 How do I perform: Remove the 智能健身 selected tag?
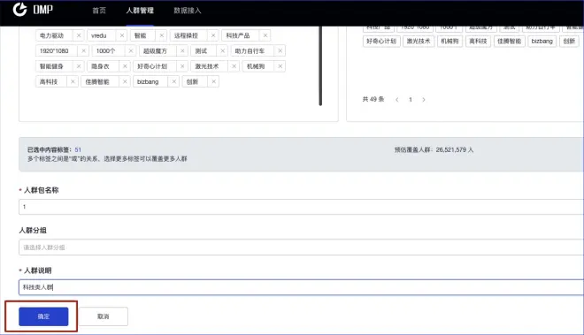79,66
